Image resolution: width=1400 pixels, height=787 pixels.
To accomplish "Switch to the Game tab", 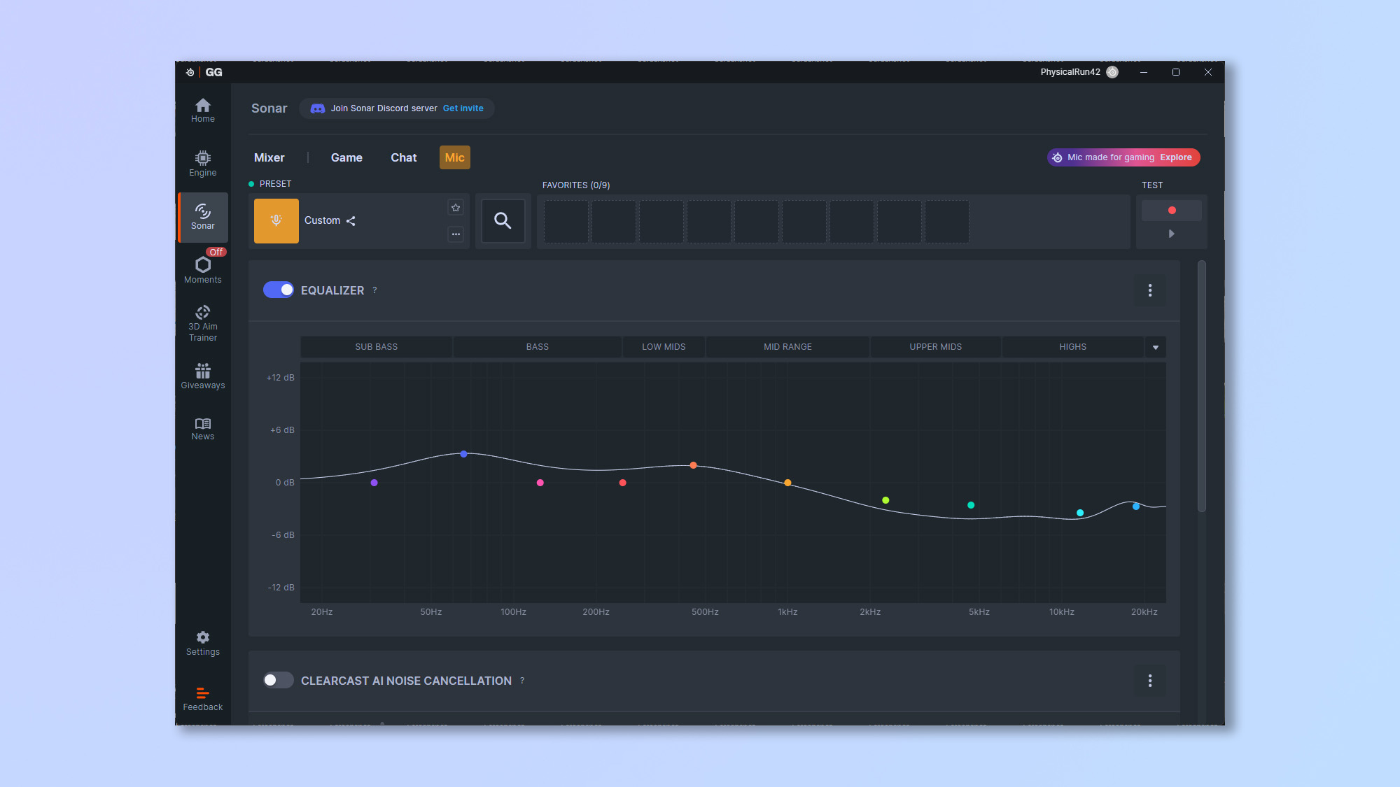I will [346, 158].
